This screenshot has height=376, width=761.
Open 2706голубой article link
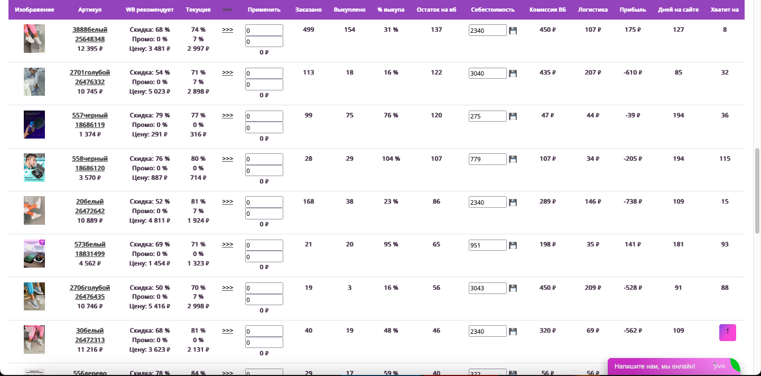[90, 288]
